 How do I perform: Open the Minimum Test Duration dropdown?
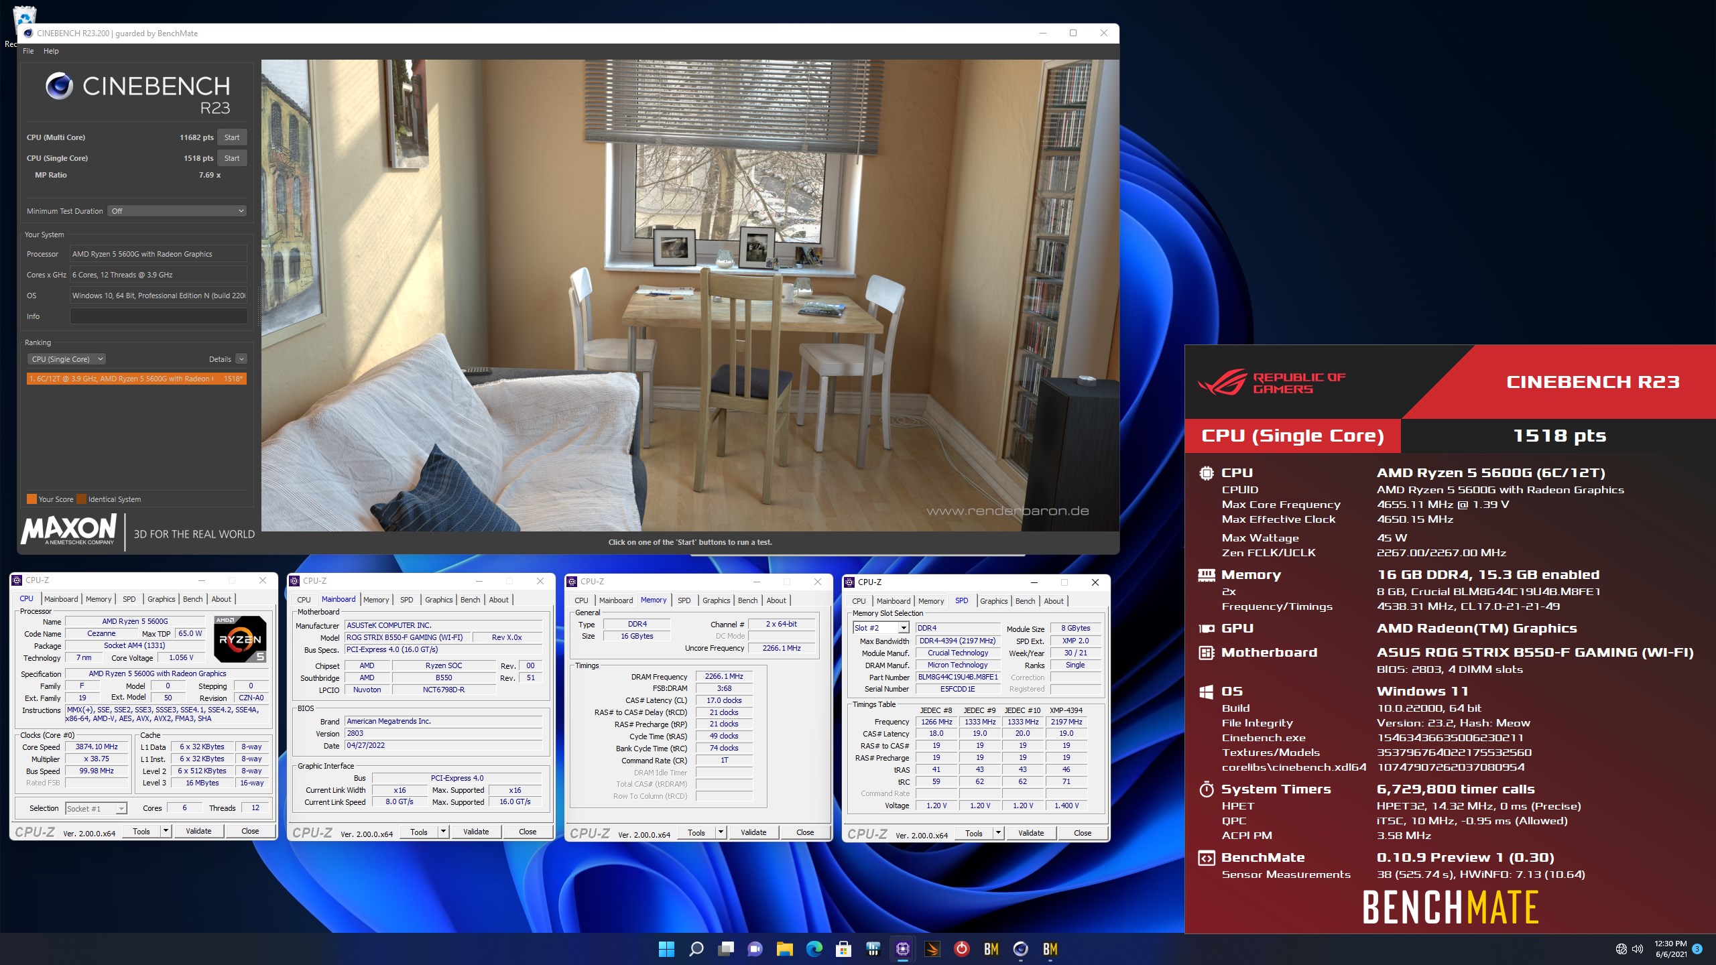178,211
